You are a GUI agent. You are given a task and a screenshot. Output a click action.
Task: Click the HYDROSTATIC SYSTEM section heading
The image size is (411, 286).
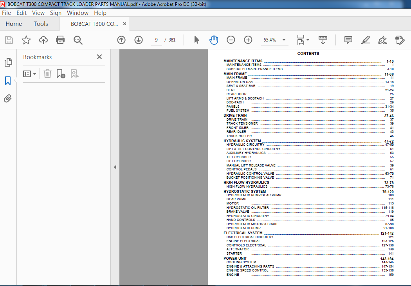pos(245,192)
